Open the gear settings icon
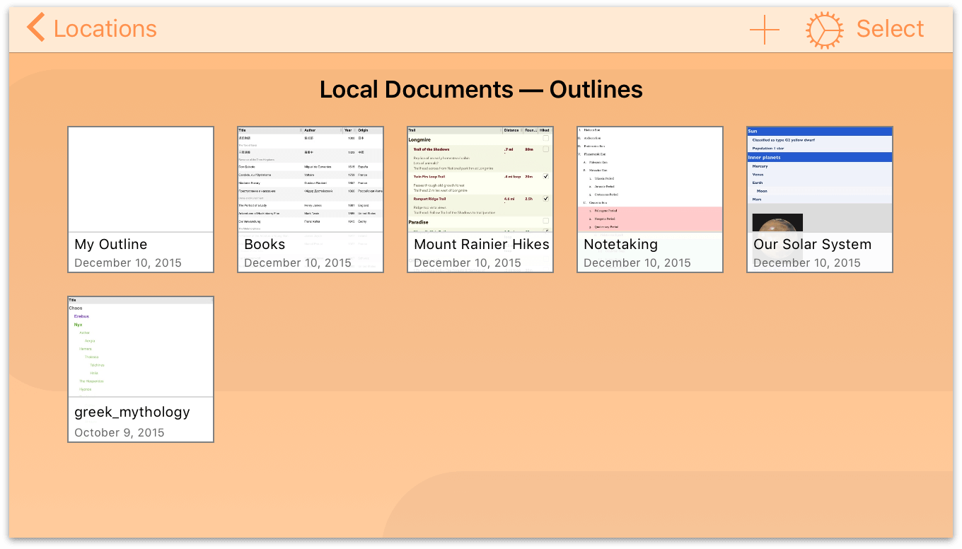The height and width of the screenshot is (549, 962). [x=824, y=30]
